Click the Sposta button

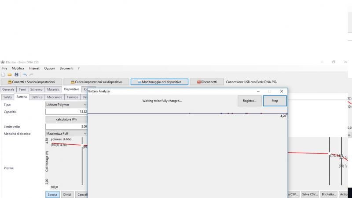(52, 194)
